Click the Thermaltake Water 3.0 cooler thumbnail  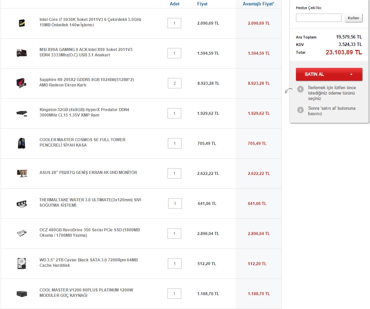coord(22,204)
